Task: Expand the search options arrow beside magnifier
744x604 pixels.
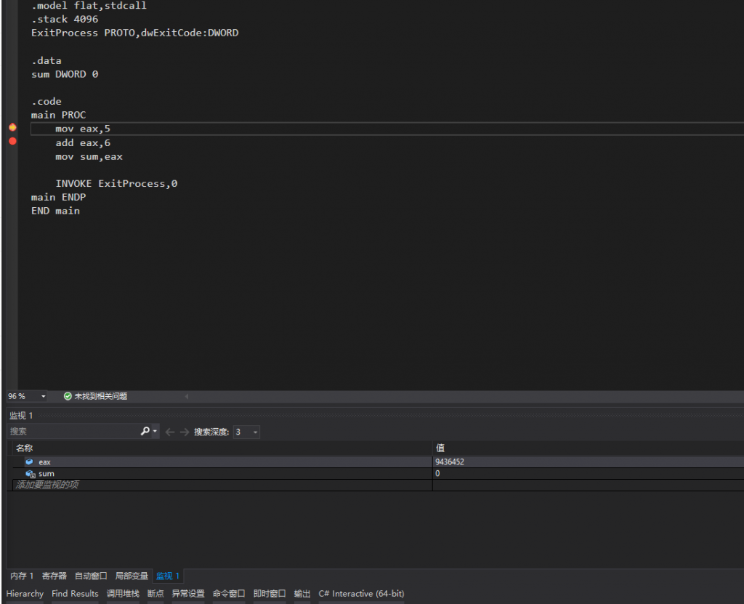Action: [155, 432]
